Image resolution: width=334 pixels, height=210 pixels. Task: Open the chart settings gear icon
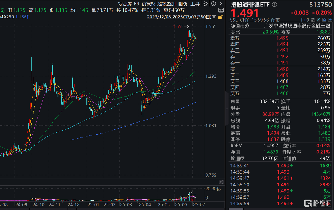(205, 4)
